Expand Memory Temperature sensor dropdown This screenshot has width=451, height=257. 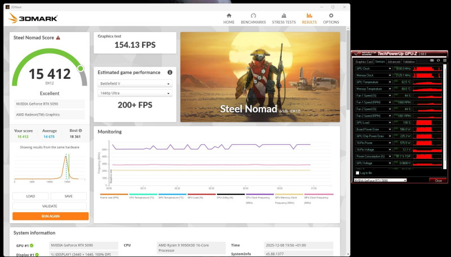[x=390, y=89]
